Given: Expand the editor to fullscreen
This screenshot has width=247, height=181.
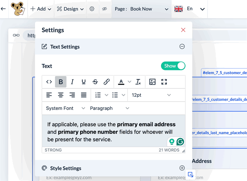Looking at the screenshot, I should click(164, 82).
